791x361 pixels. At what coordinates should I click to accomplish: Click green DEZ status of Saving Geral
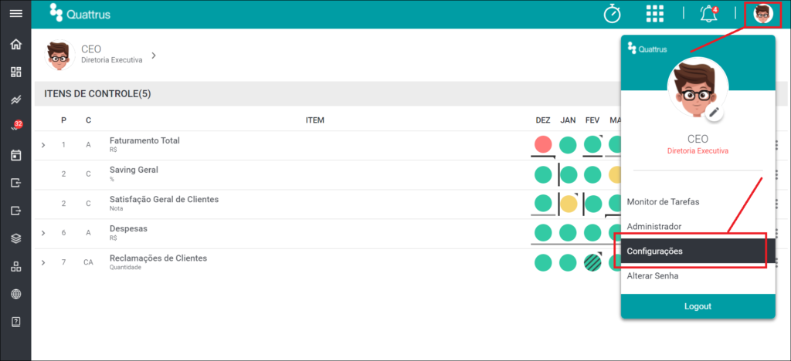coord(543,174)
